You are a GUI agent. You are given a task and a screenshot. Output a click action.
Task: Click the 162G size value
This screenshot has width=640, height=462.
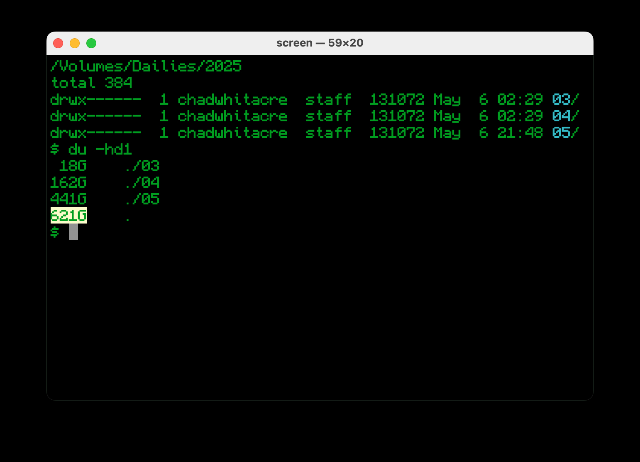pos(68,183)
